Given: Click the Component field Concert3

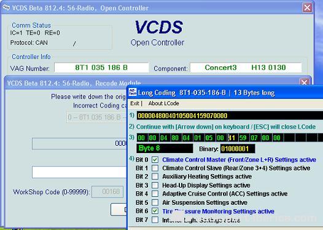Looking at the screenshot, I should coord(246,68).
